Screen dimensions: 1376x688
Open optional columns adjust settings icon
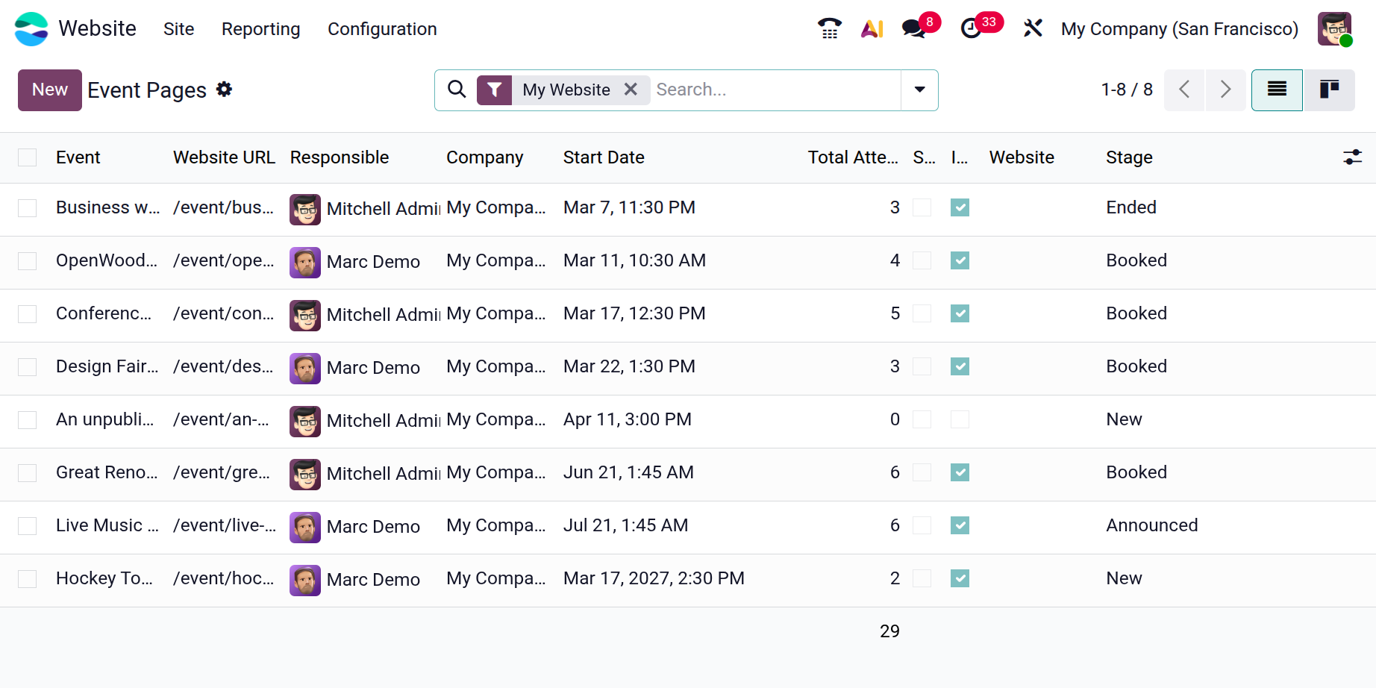click(x=1352, y=157)
